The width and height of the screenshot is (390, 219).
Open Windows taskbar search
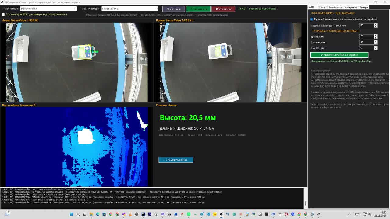click(78, 214)
